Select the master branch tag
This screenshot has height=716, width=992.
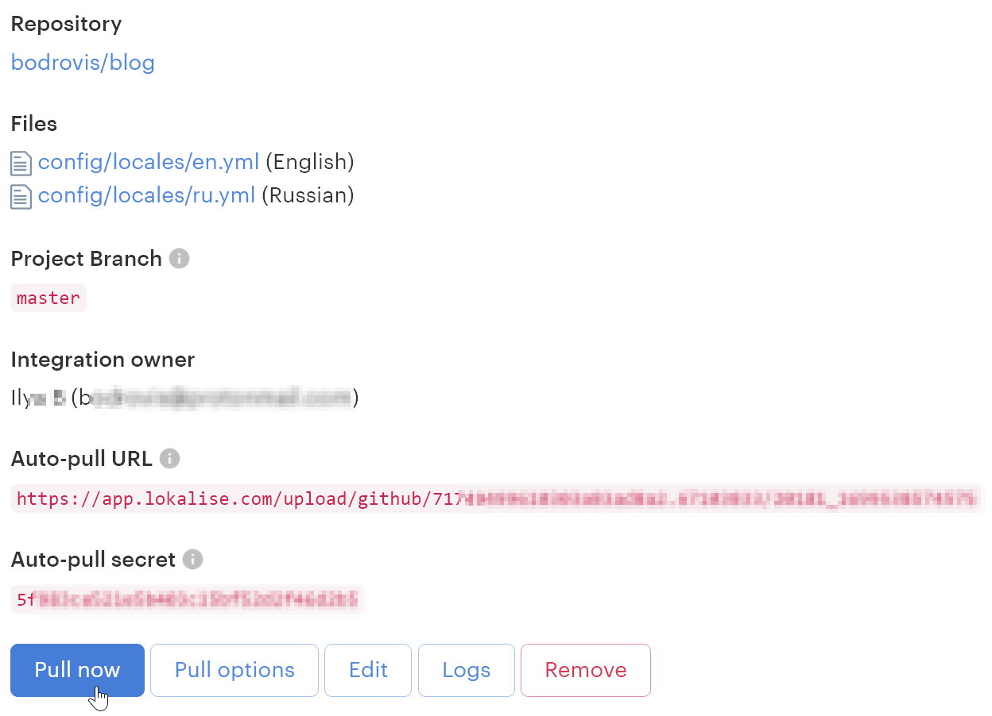48,298
